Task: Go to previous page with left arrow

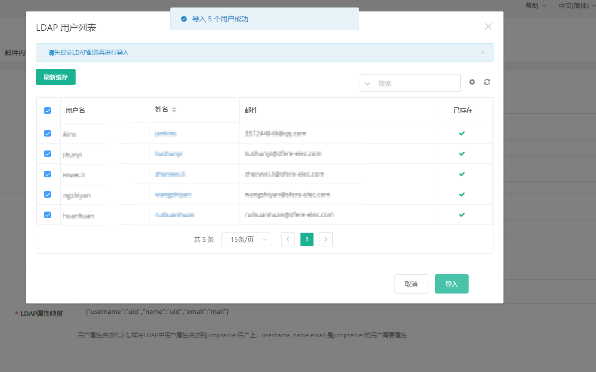Action: click(288, 239)
